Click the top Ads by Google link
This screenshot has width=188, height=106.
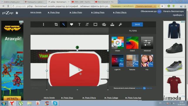[36, 12]
